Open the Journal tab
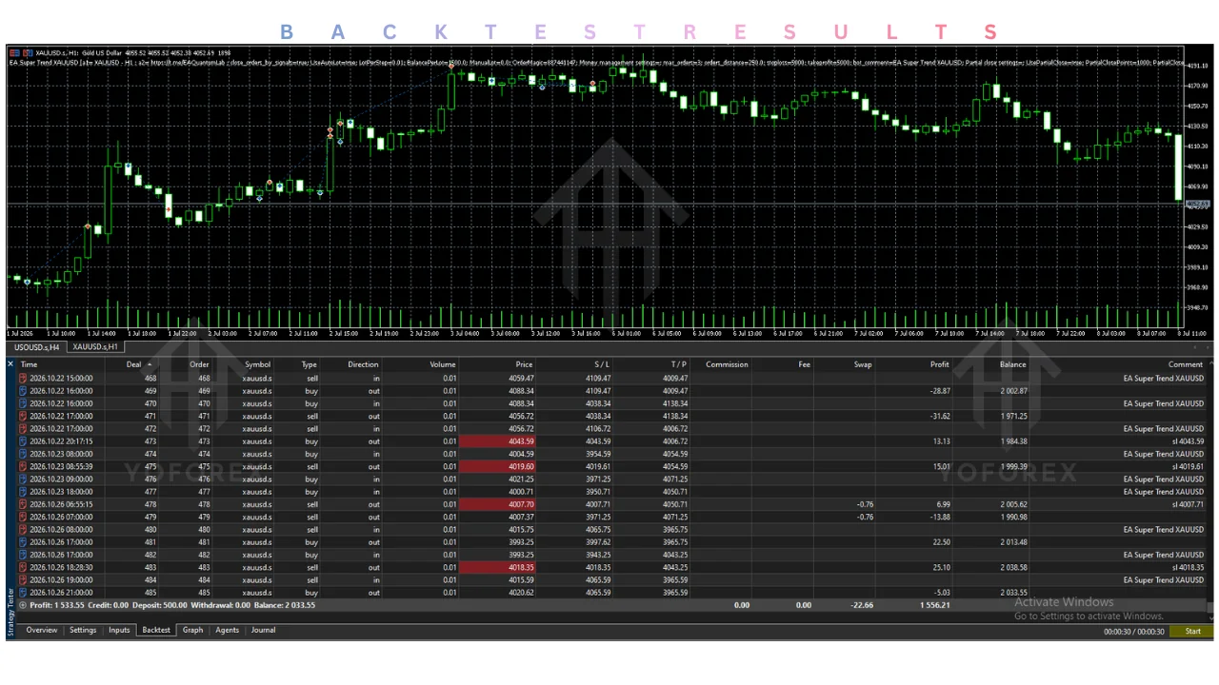 click(x=264, y=630)
